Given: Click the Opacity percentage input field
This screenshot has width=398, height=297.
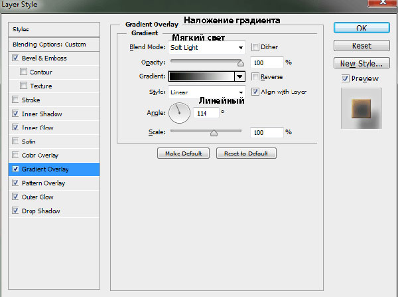Looking at the screenshot, I should click(x=267, y=62).
